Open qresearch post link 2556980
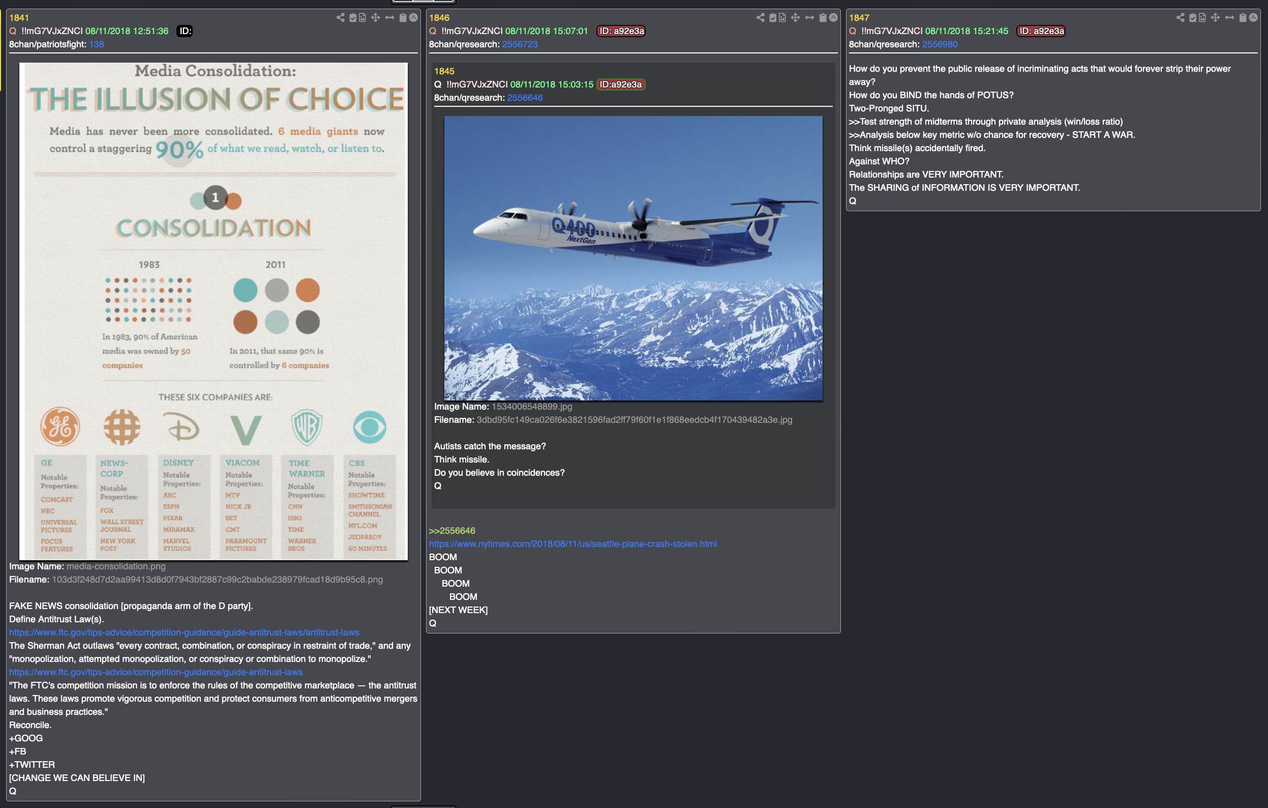 pos(940,44)
